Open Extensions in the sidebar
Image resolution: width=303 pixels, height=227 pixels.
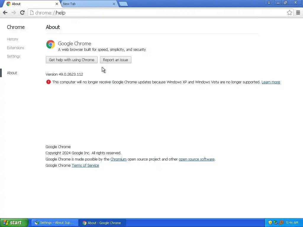(15, 48)
